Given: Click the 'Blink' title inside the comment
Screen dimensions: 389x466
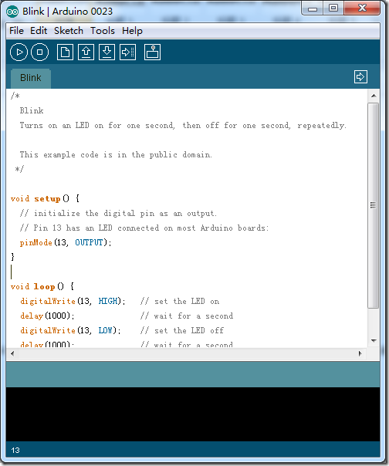Looking at the screenshot, I should pyautogui.click(x=32, y=110).
